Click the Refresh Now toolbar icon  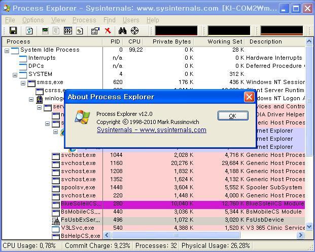(x=29, y=31)
